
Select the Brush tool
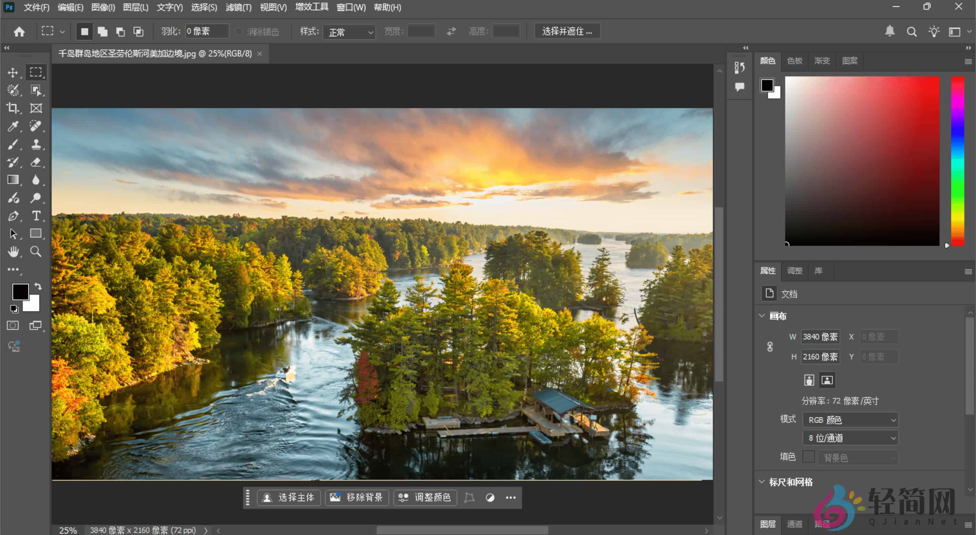[x=12, y=144]
